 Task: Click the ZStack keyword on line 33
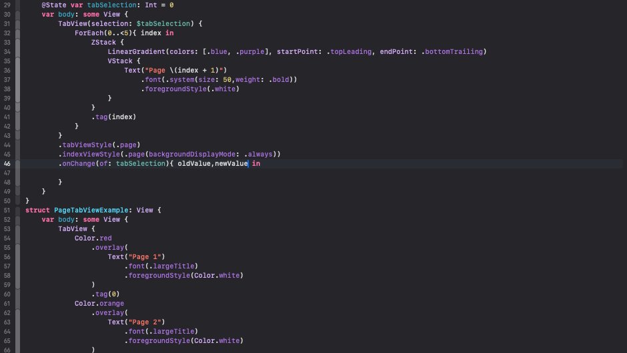coord(103,43)
